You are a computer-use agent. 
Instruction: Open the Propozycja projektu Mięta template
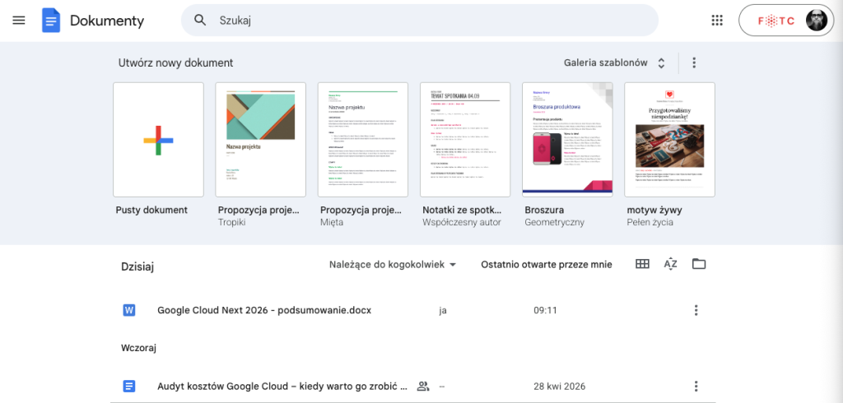(363, 140)
